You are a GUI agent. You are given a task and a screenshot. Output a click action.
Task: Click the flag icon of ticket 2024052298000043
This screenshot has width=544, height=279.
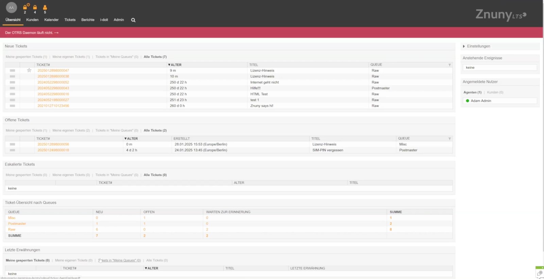(13, 88)
